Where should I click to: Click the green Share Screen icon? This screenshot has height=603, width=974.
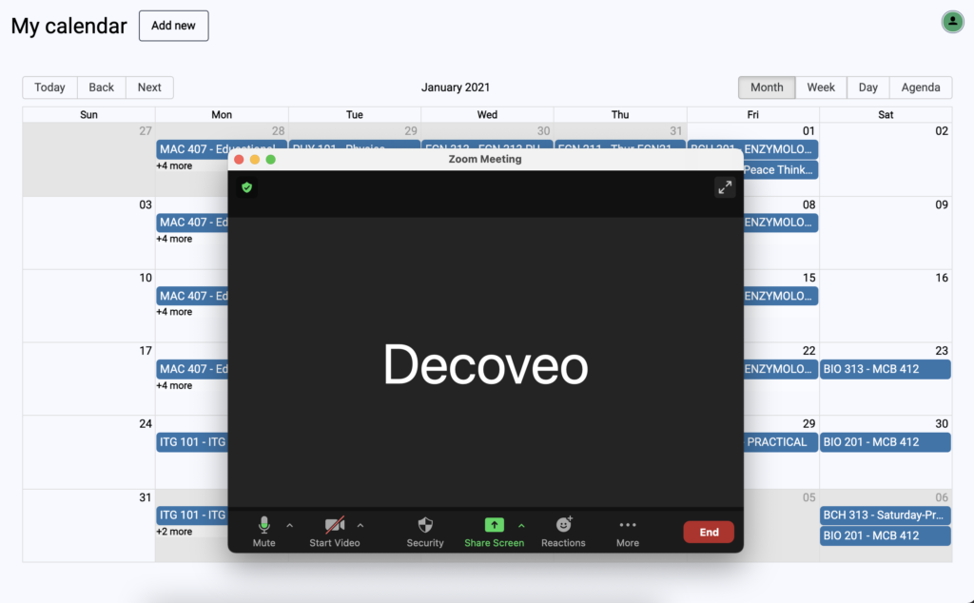494,525
